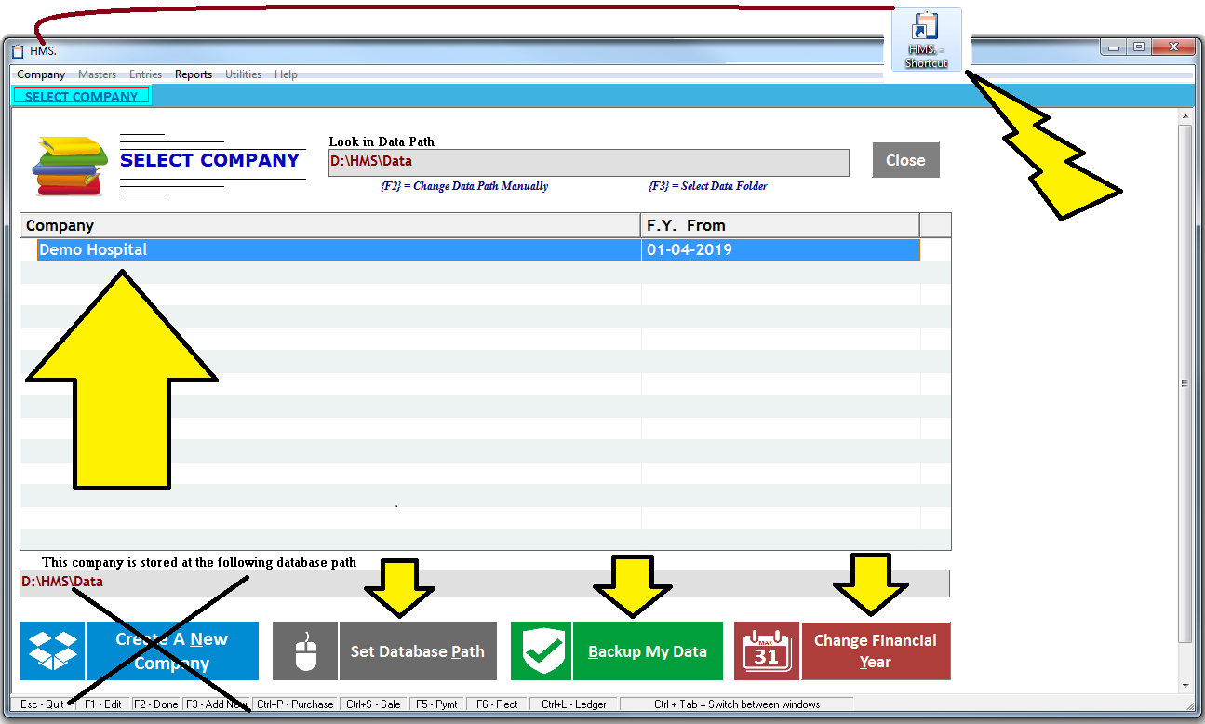Viewport: 1205px width, 724px height.
Task: Click the Close button near the data path
Action: click(x=905, y=159)
